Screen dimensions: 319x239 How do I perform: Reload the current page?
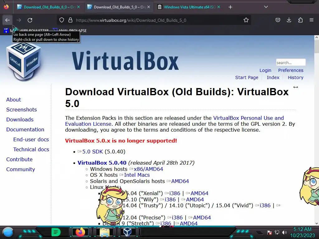30,20
